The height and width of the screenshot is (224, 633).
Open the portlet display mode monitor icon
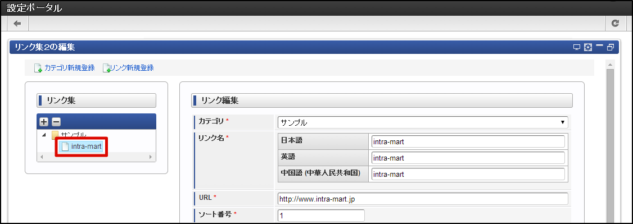coord(577,48)
